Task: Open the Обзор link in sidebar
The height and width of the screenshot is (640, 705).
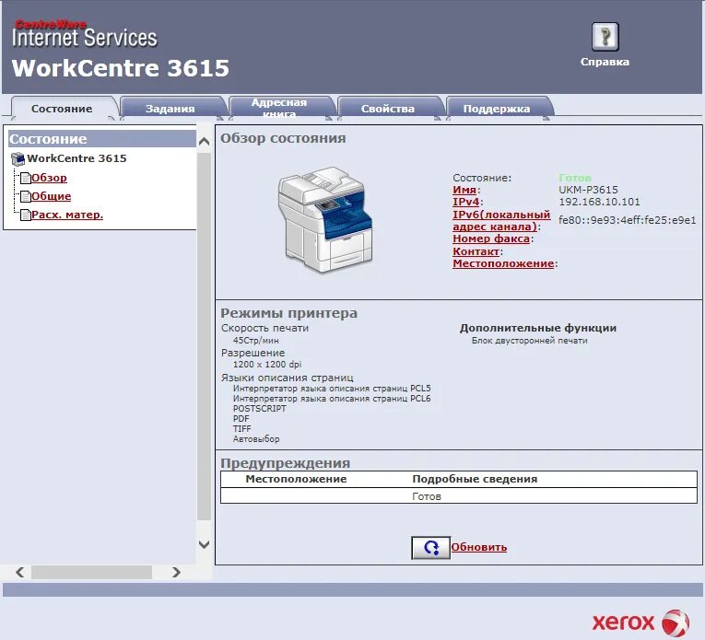Action: (49, 178)
